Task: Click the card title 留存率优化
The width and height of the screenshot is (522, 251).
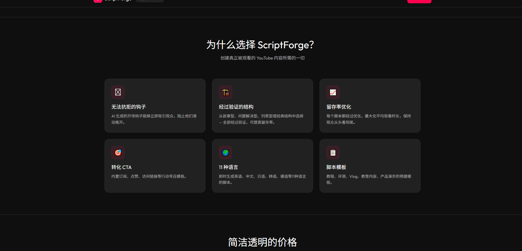Action: tap(339, 107)
